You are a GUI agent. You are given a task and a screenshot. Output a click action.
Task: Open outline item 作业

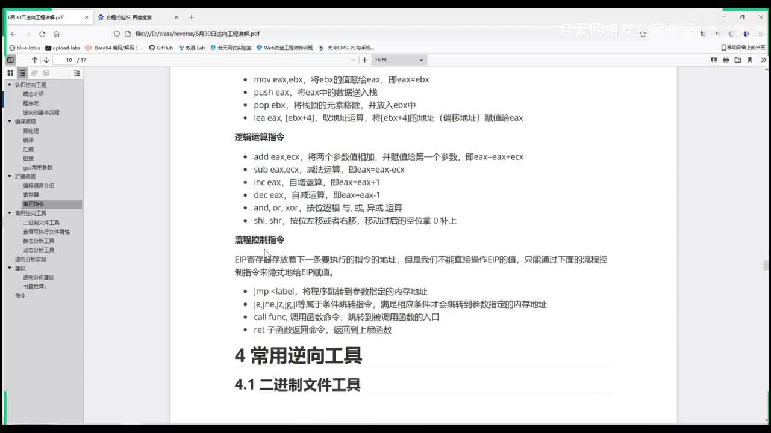pyautogui.click(x=20, y=296)
